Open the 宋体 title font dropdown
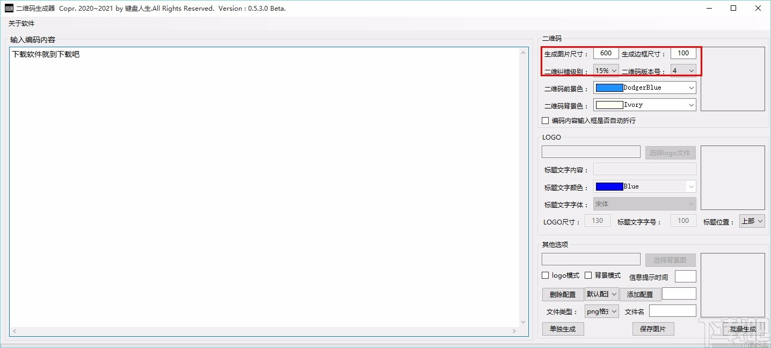This screenshot has width=771, height=348. [644, 204]
